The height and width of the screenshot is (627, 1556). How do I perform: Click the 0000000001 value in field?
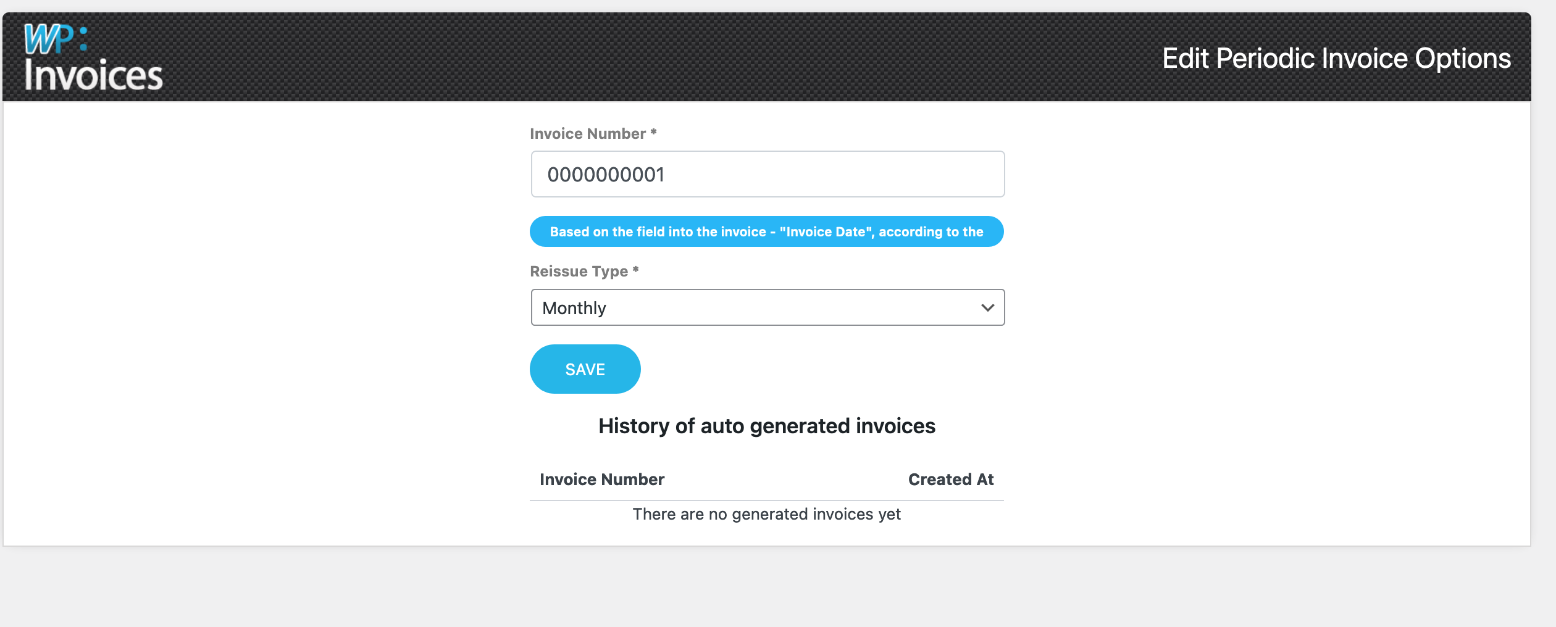(605, 175)
